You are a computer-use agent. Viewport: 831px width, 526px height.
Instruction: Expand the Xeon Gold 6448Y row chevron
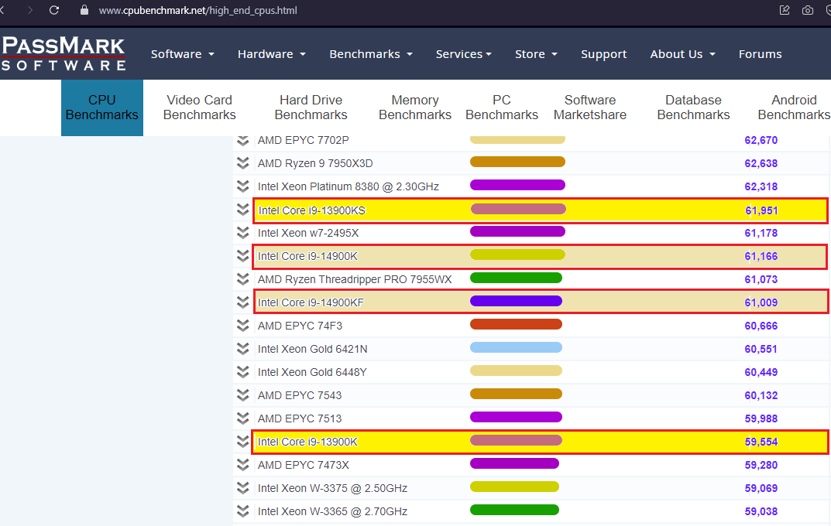(x=242, y=372)
